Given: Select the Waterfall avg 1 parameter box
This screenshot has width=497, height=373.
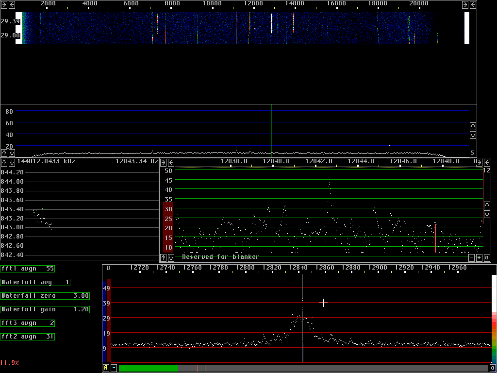Looking at the screenshot, I should point(35,282).
